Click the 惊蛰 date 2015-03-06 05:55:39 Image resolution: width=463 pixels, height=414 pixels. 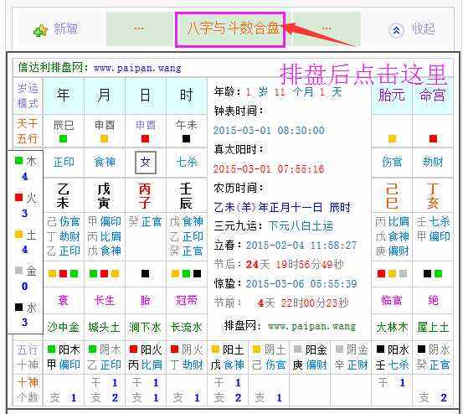[x=301, y=284]
